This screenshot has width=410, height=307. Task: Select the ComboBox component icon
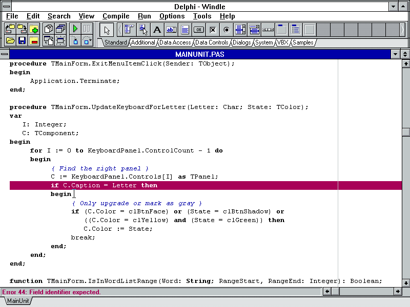coord(254,30)
